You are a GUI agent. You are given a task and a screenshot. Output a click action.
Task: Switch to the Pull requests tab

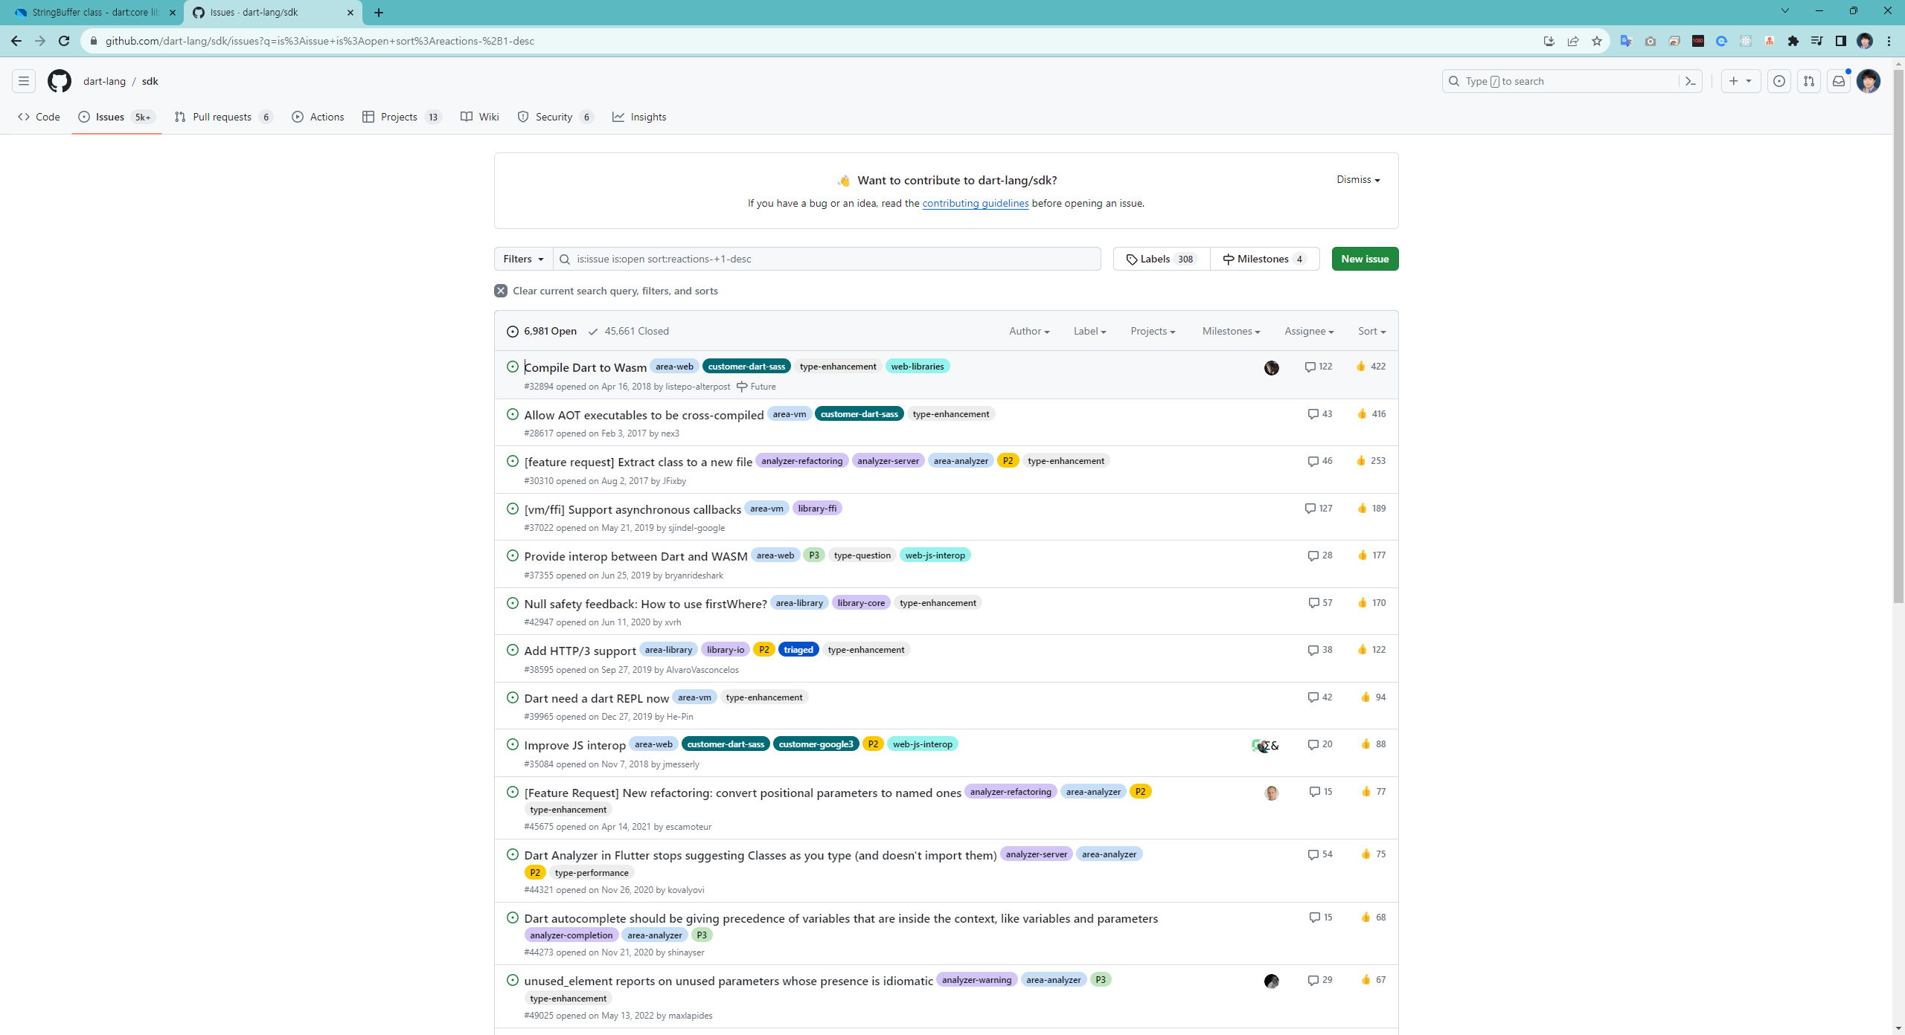click(222, 117)
